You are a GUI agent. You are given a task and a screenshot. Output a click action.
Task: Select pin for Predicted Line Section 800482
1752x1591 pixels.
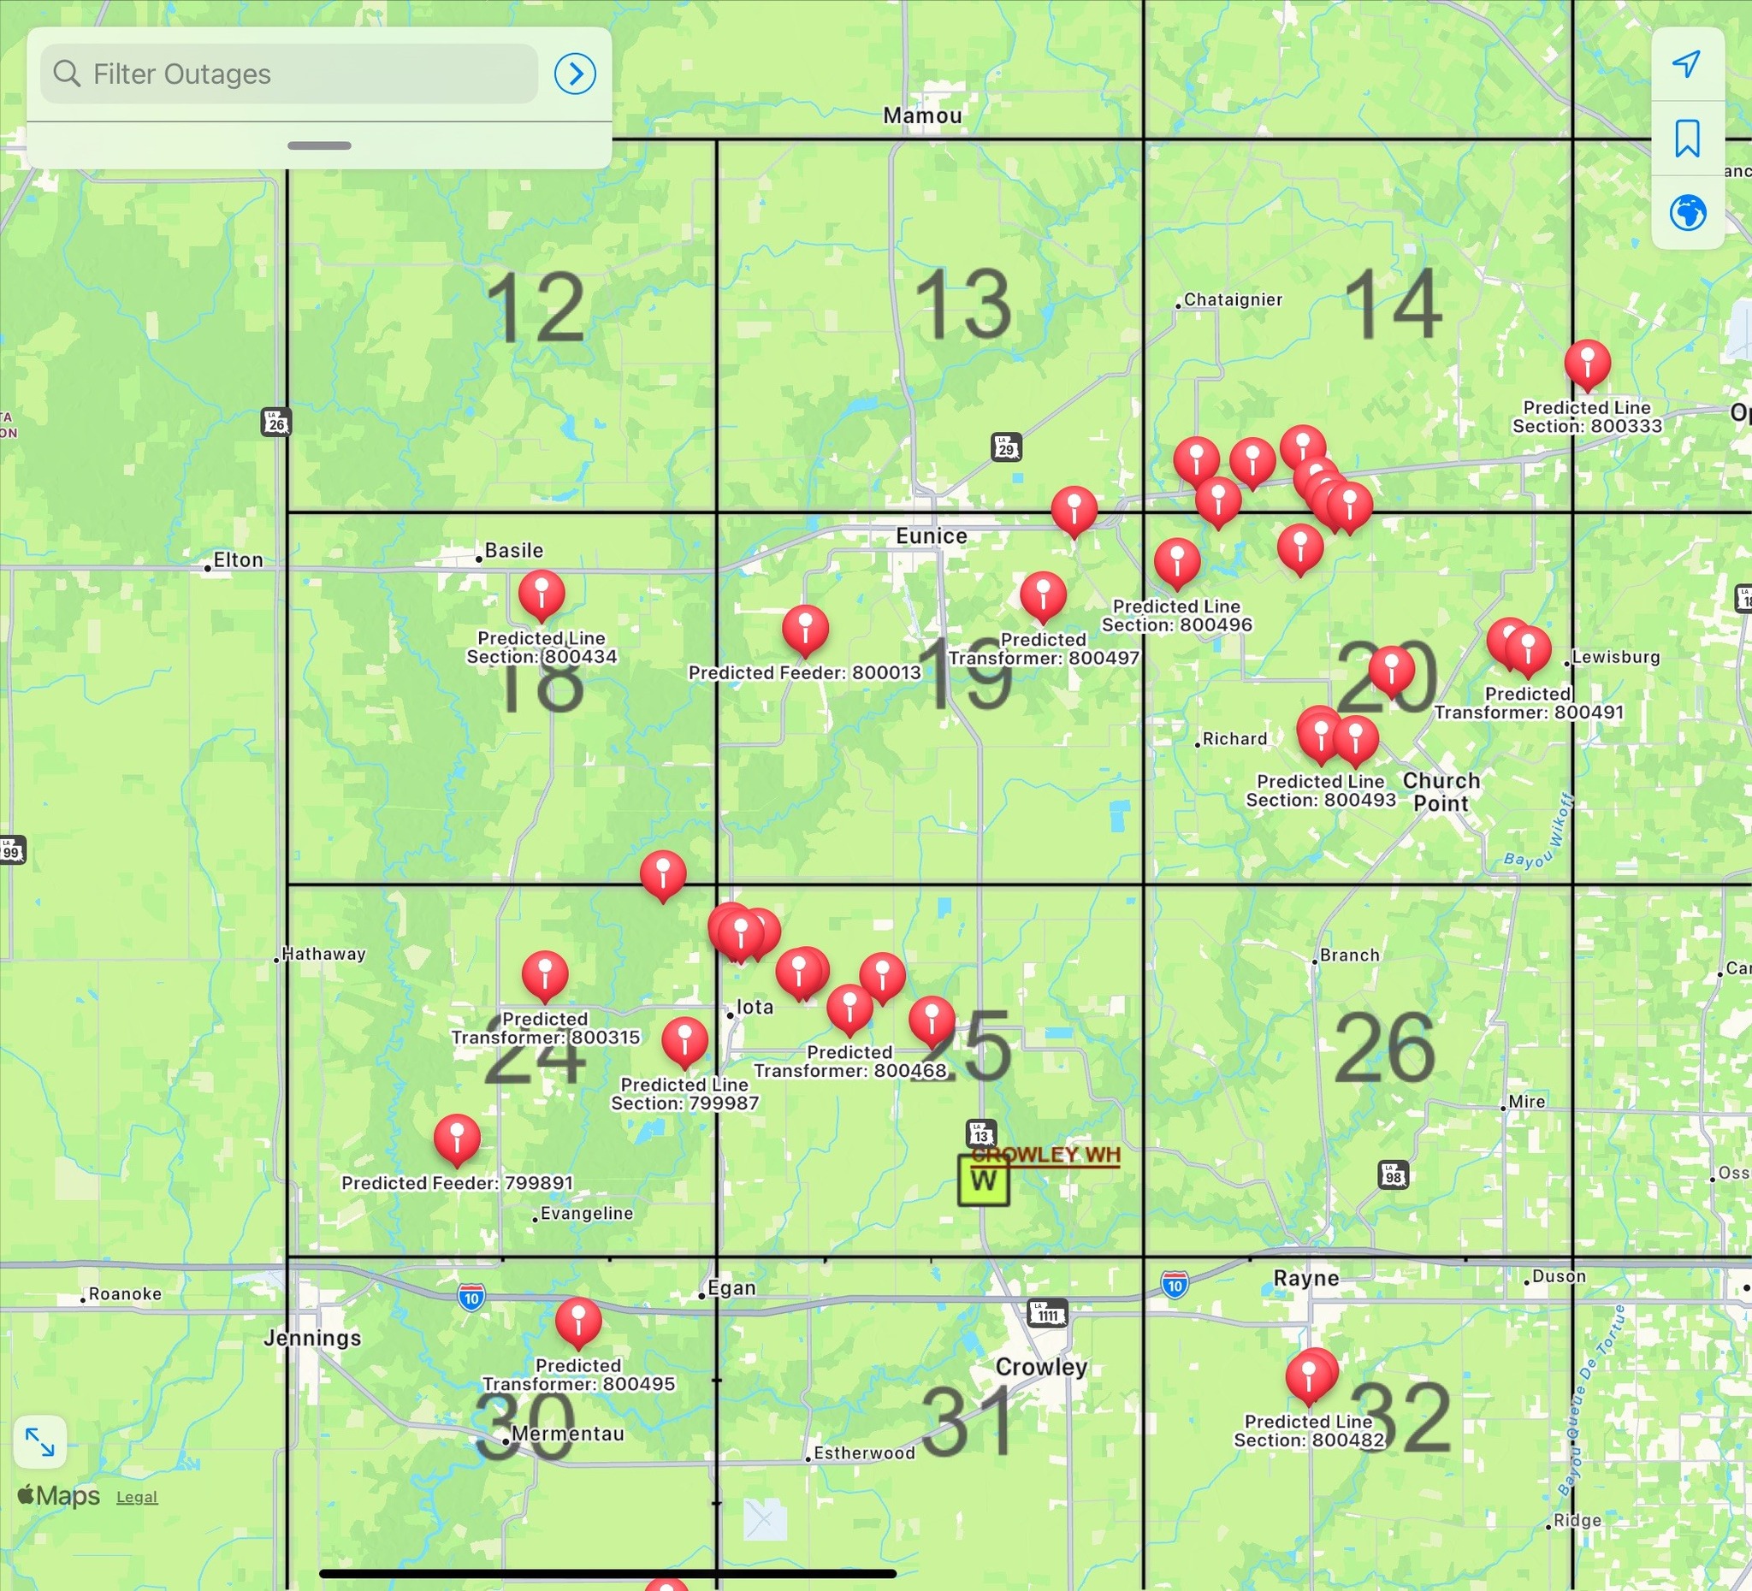tap(1308, 1378)
